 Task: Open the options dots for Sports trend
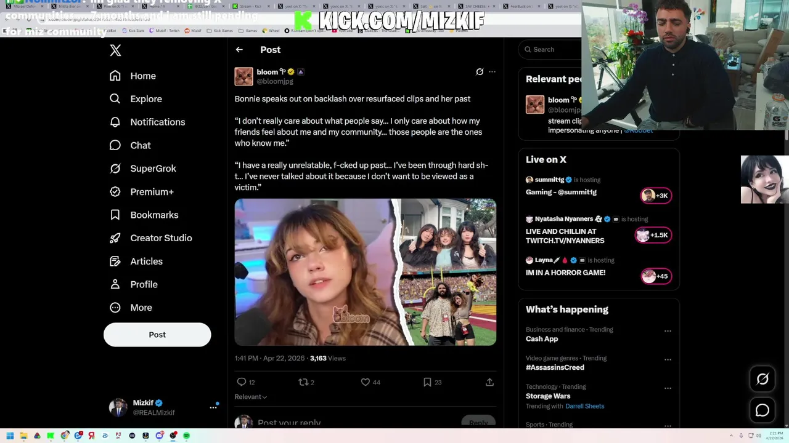click(x=668, y=426)
